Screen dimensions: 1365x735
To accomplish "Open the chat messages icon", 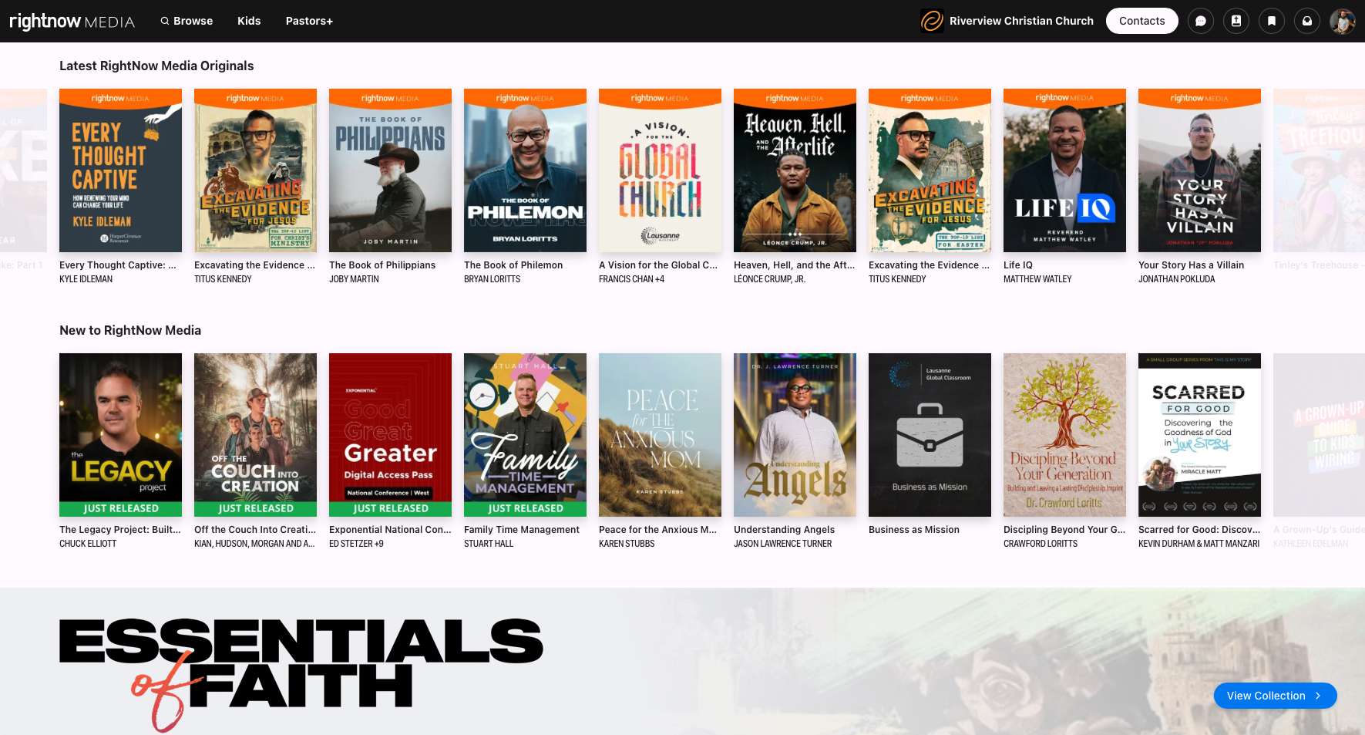I will point(1200,21).
